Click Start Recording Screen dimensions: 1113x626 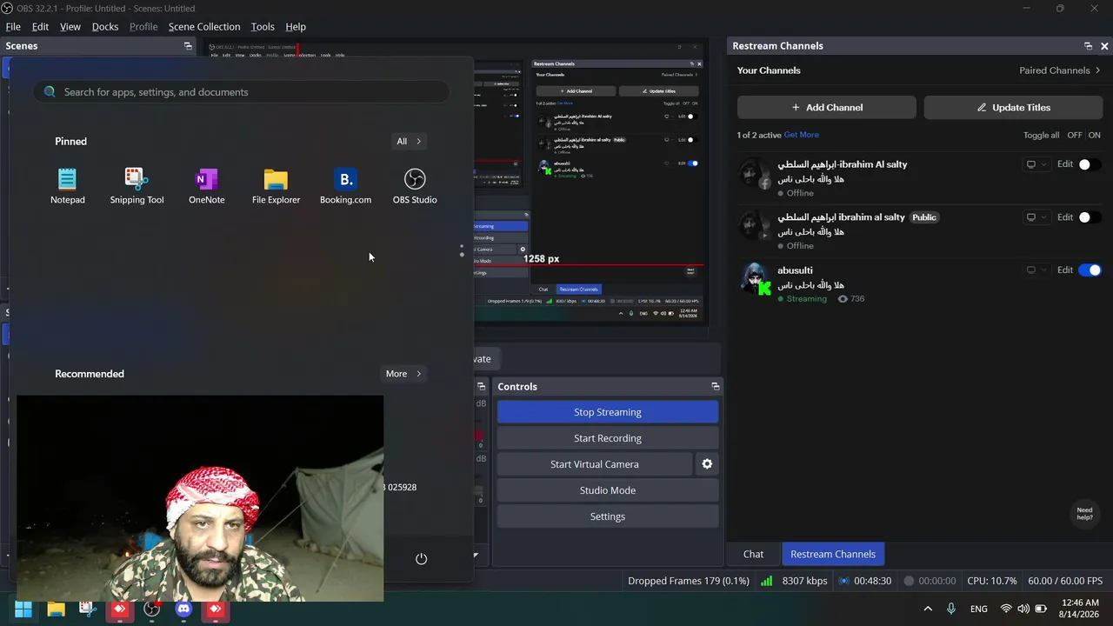[x=608, y=438]
